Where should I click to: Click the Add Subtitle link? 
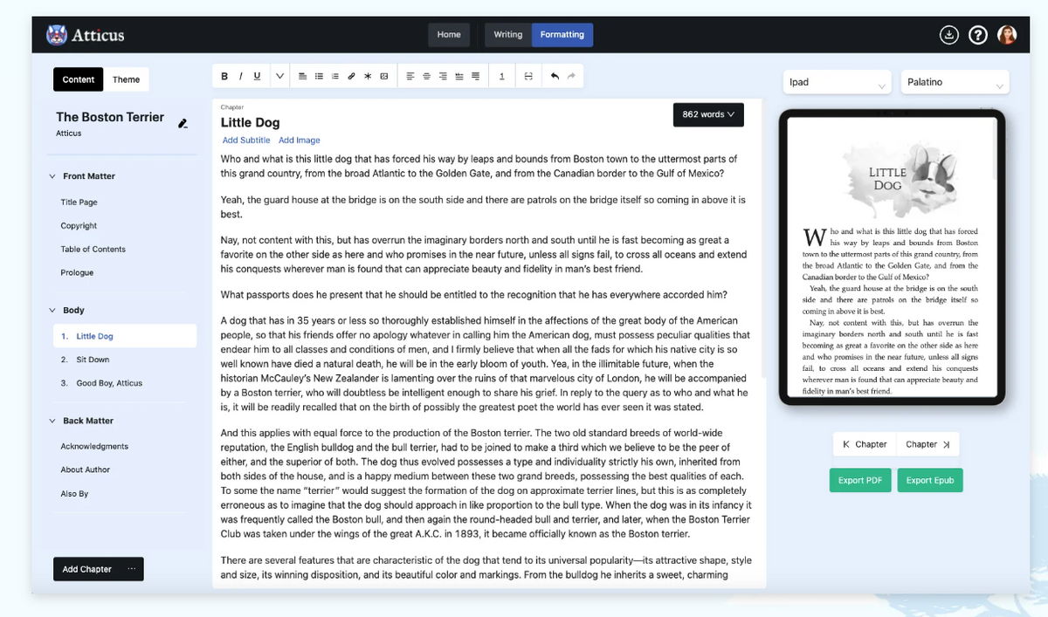click(x=245, y=140)
